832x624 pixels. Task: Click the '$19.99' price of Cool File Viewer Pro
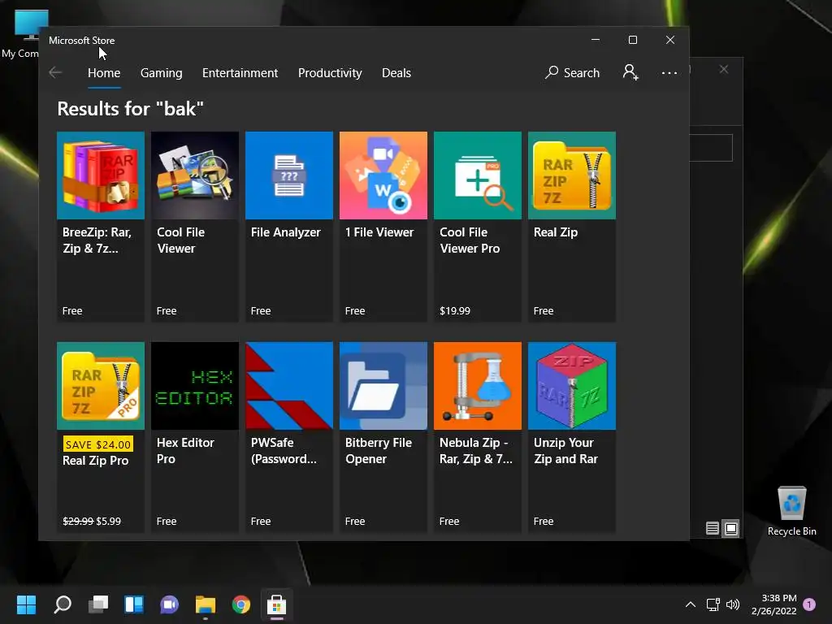(x=455, y=311)
